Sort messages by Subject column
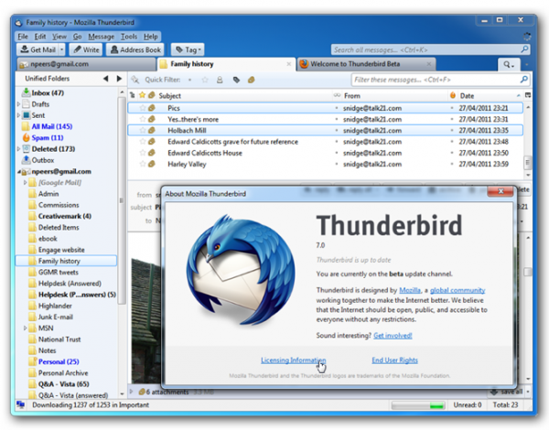Image resolution: width=549 pixels, height=430 pixels. coord(244,95)
